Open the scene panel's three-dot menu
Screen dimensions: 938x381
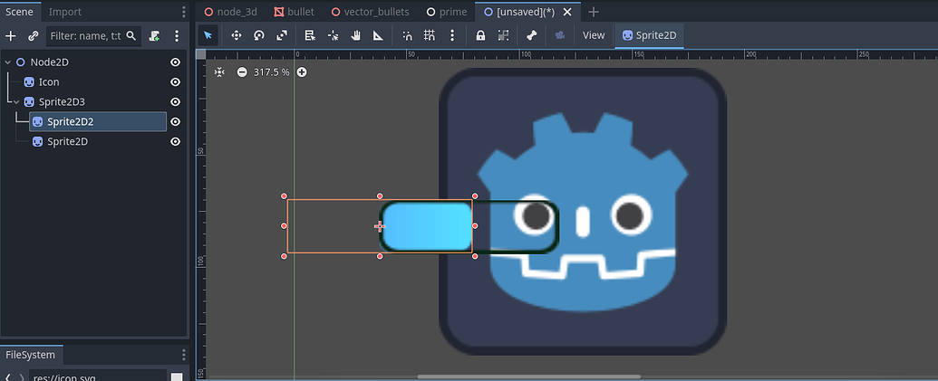(x=183, y=12)
